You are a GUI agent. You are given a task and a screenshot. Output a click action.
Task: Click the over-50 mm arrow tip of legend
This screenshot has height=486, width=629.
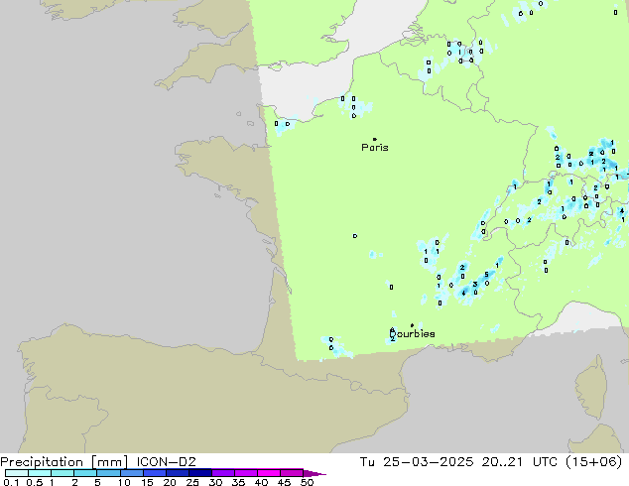tap(314, 473)
